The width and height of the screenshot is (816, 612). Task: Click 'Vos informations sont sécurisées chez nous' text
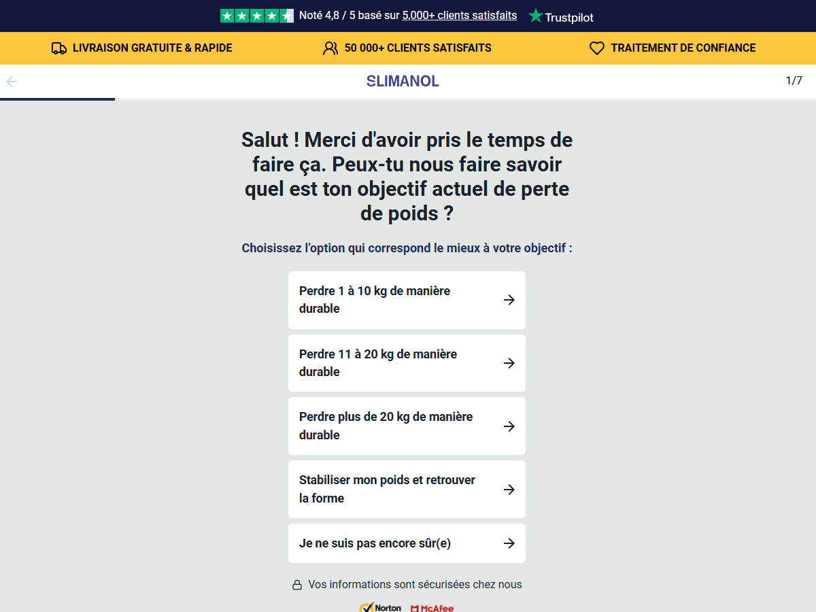coord(415,585)
